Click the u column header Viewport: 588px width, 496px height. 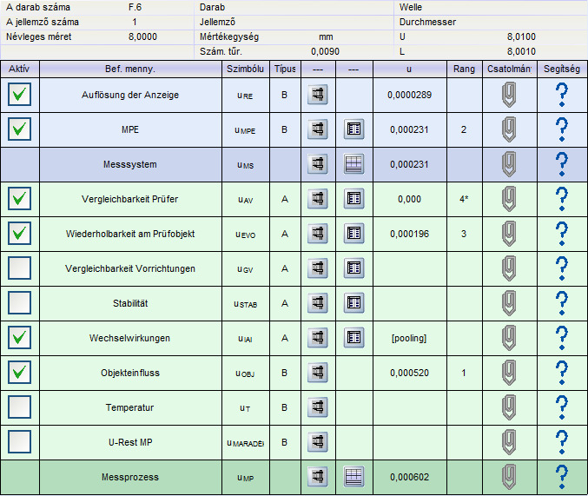click(409, 69)
